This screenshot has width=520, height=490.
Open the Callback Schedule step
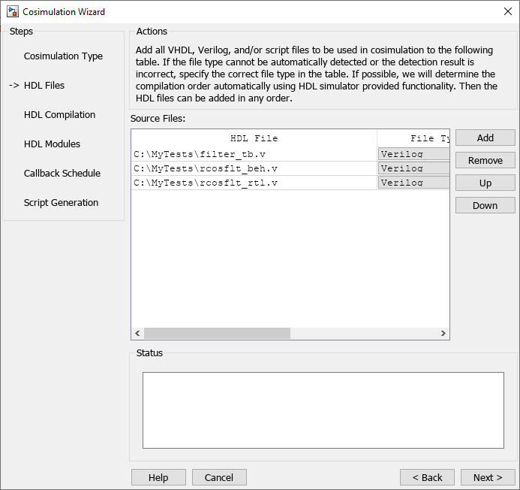point(62,174)
